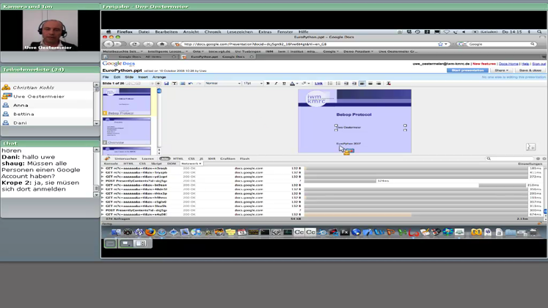Viewport: 548px width, 308px height.
Task: Open the text color picker
Action: [x=293, y=84]
